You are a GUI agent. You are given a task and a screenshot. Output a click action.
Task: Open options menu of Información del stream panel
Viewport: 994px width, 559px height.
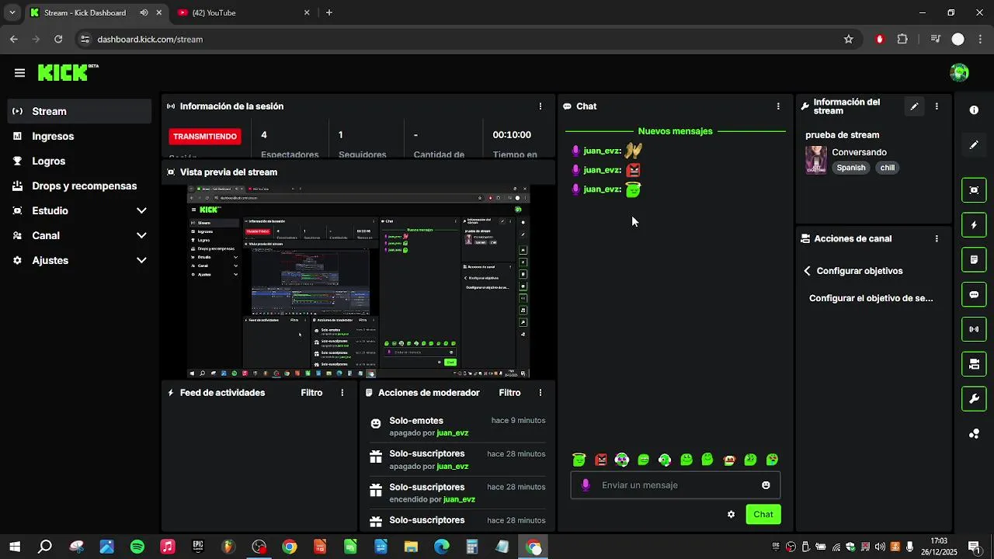937,106
